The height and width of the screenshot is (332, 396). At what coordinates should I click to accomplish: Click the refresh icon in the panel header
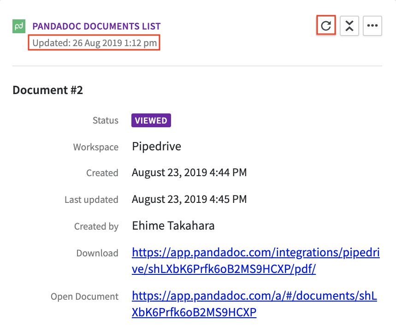pos(326,26)
